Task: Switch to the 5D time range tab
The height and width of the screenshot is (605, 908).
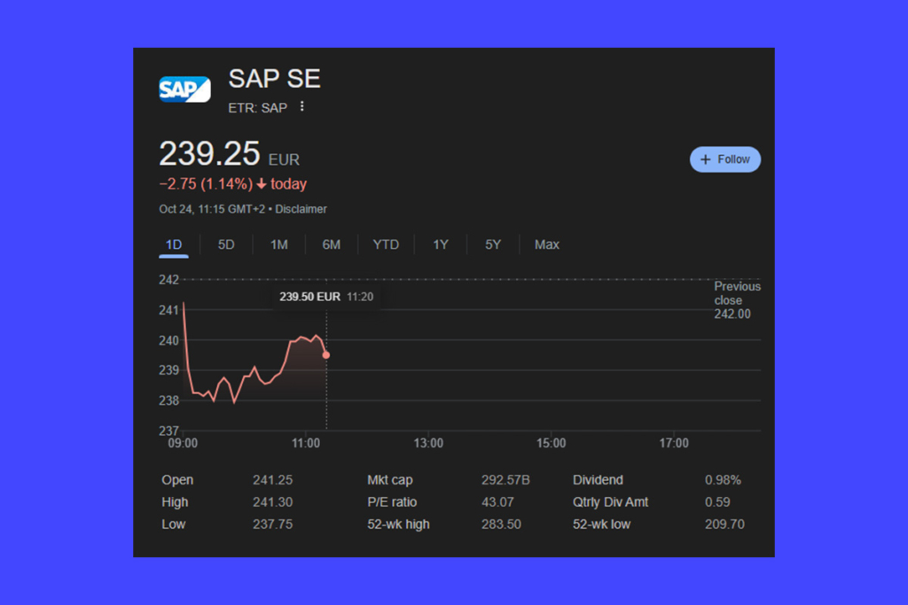Action: coord(225,244)
